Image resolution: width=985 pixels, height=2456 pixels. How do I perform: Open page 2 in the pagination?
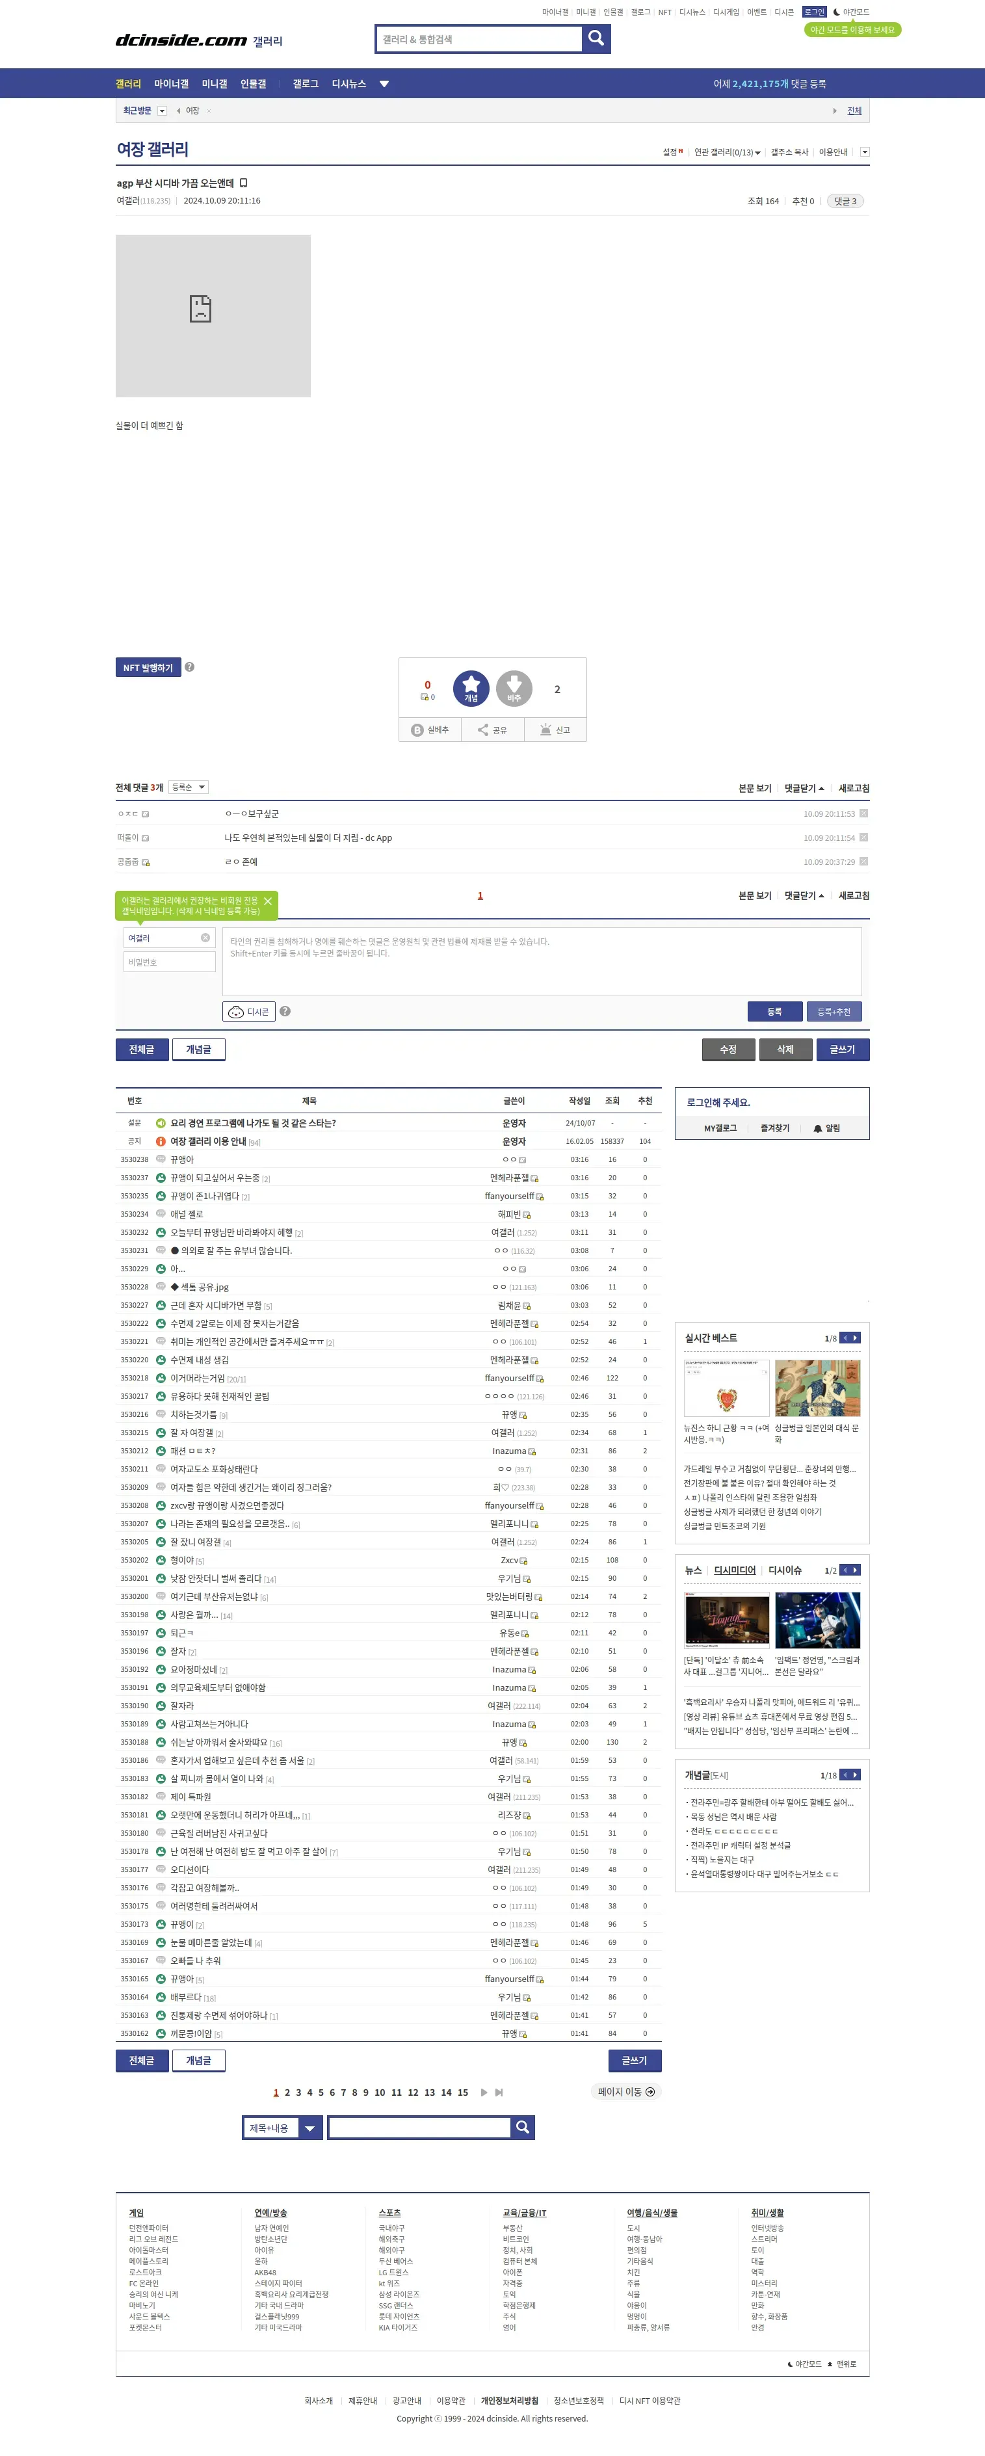tap(287, 2093)
